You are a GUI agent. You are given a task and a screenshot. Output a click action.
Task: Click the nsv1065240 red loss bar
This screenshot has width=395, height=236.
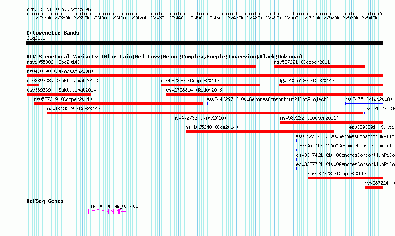point(260,132)
